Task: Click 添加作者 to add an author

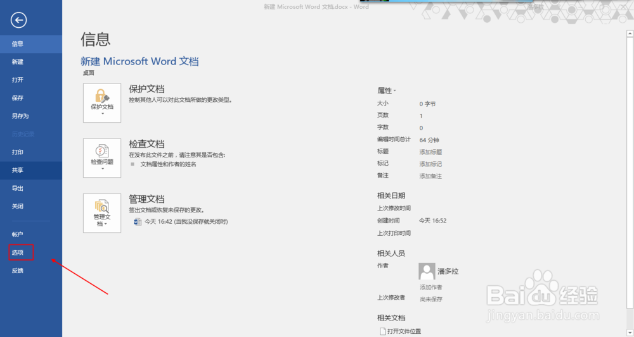Action: (430, 288)
